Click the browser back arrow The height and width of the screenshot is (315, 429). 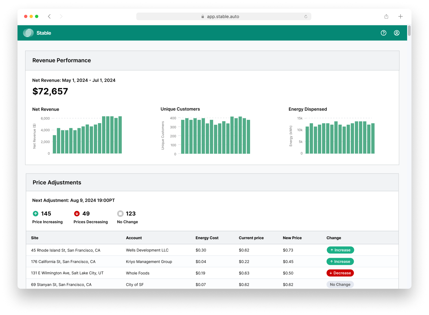(x=49, y=16)
